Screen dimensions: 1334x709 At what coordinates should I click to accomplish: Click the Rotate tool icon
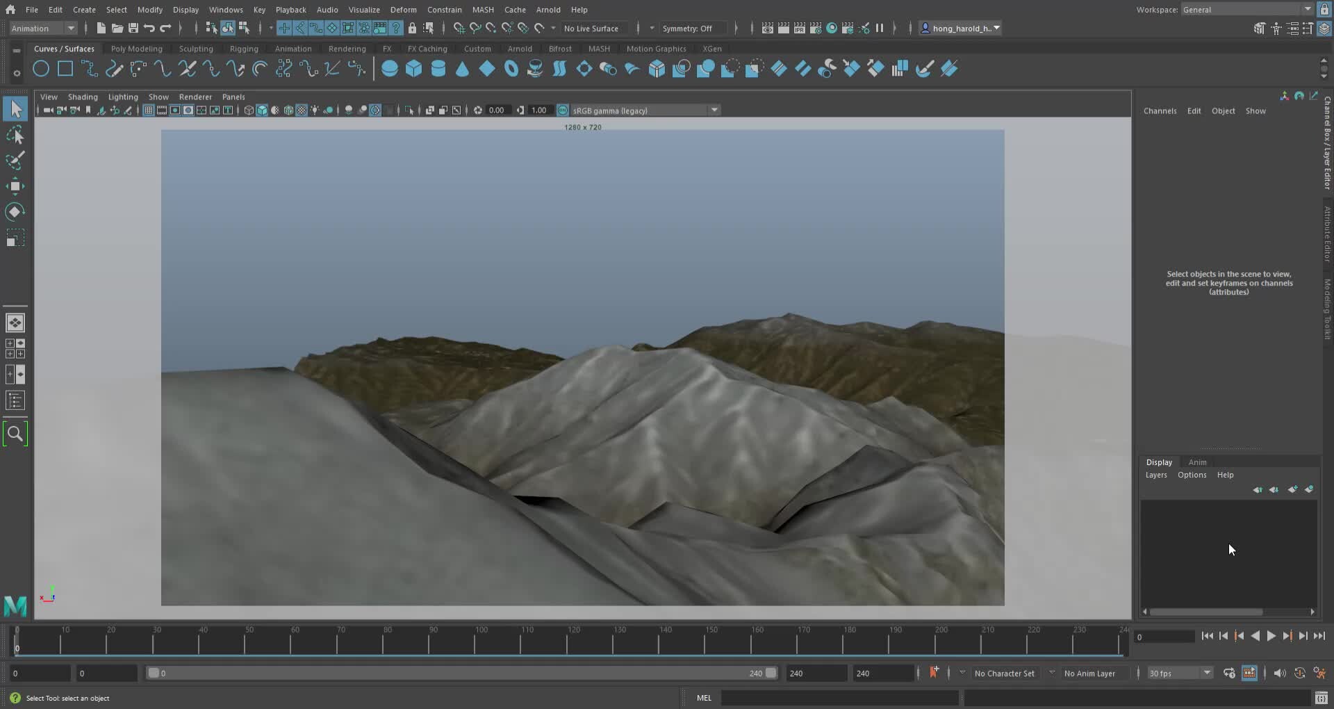[x=15, y=212]
